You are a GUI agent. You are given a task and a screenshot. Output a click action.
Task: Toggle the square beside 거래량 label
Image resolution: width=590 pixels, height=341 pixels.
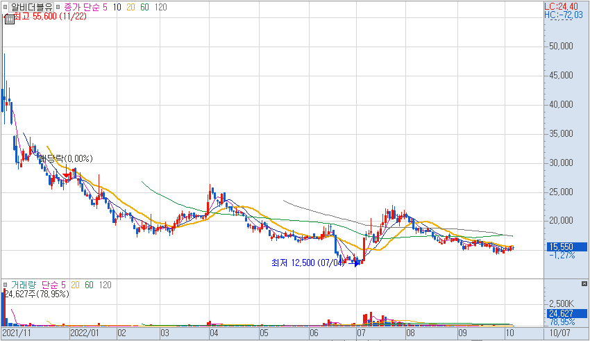tap(5, 285)
